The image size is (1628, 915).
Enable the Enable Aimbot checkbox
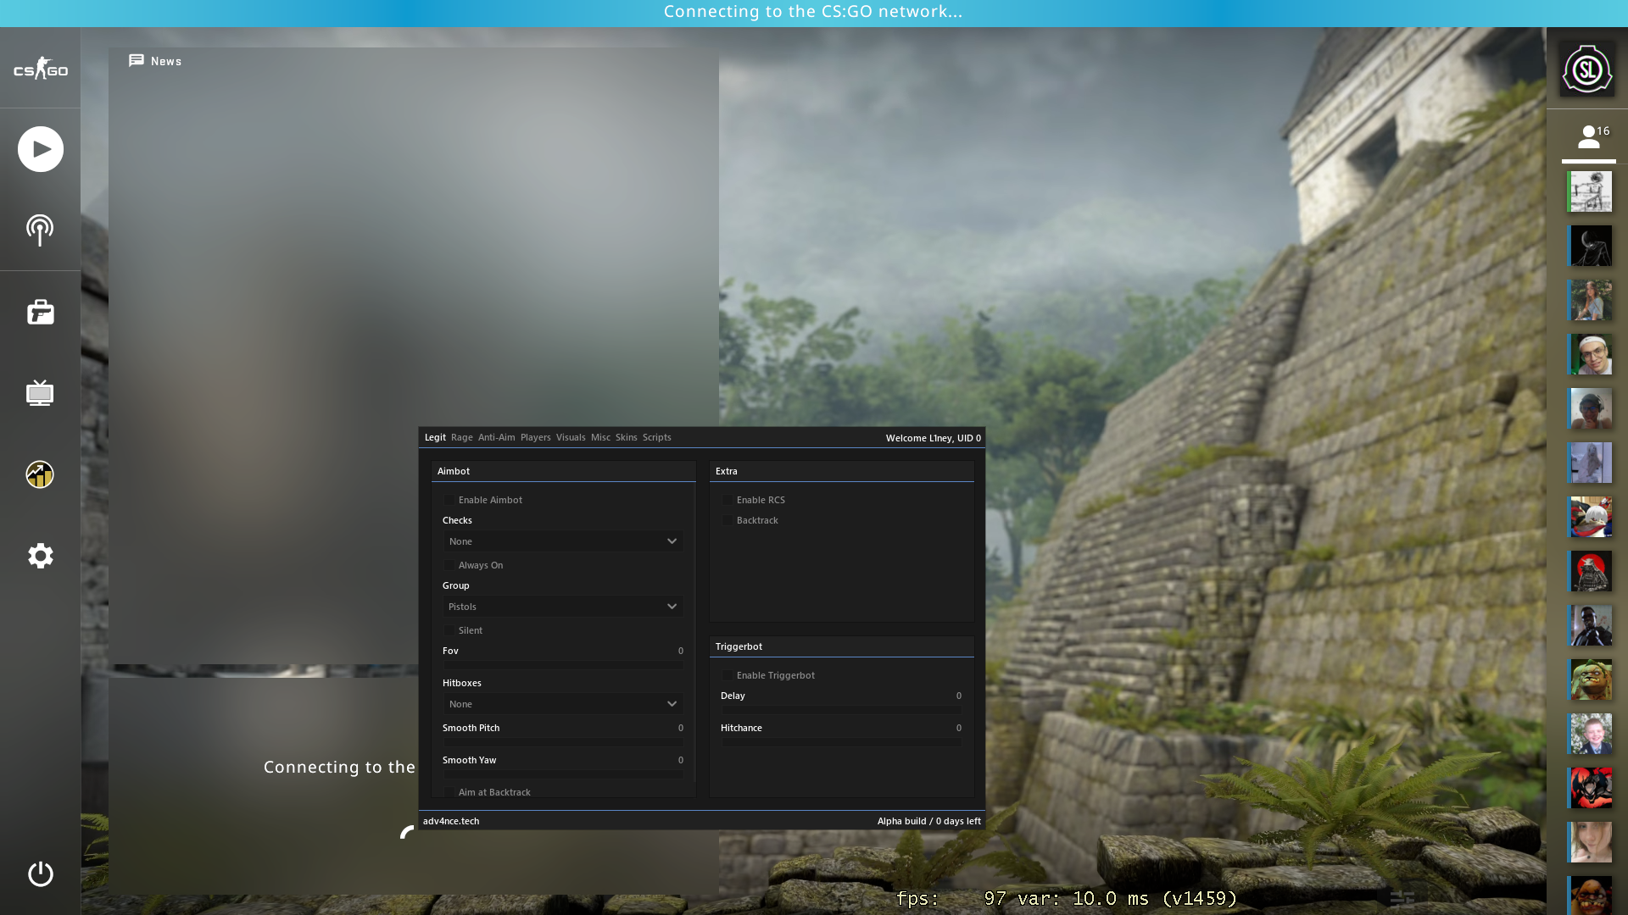tap(449, 500)
